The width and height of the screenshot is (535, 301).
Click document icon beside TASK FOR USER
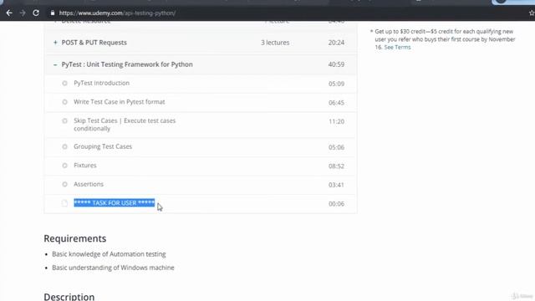(64, 203)
